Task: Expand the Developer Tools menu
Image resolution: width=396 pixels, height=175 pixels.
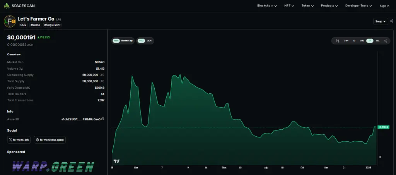Action: 358,5
